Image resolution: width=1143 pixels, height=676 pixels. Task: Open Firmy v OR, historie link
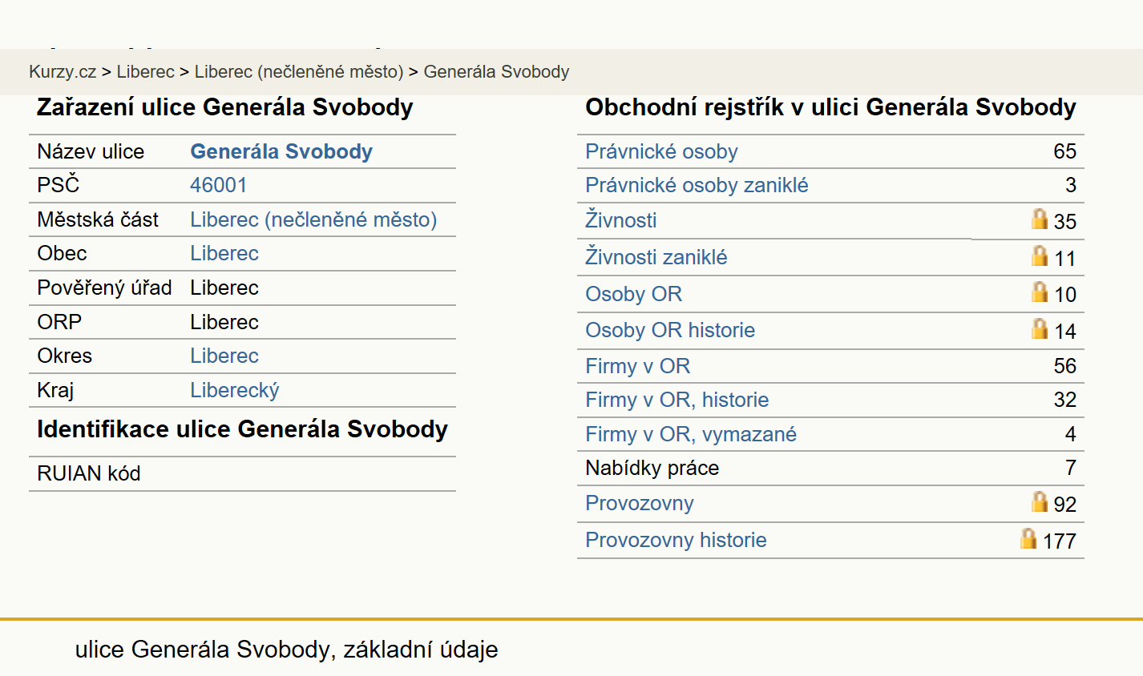point(677,400)
